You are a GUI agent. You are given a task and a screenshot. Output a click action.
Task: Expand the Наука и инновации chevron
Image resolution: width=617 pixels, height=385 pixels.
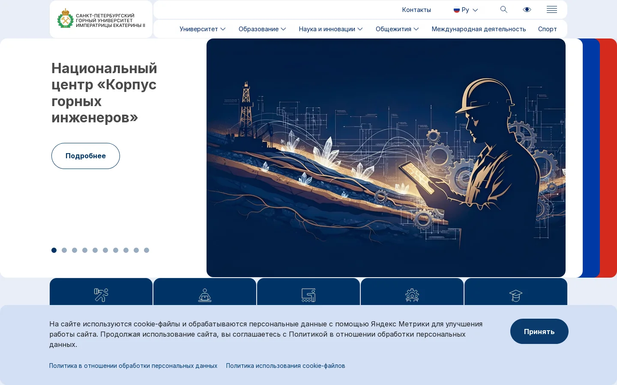coord(360,29)
